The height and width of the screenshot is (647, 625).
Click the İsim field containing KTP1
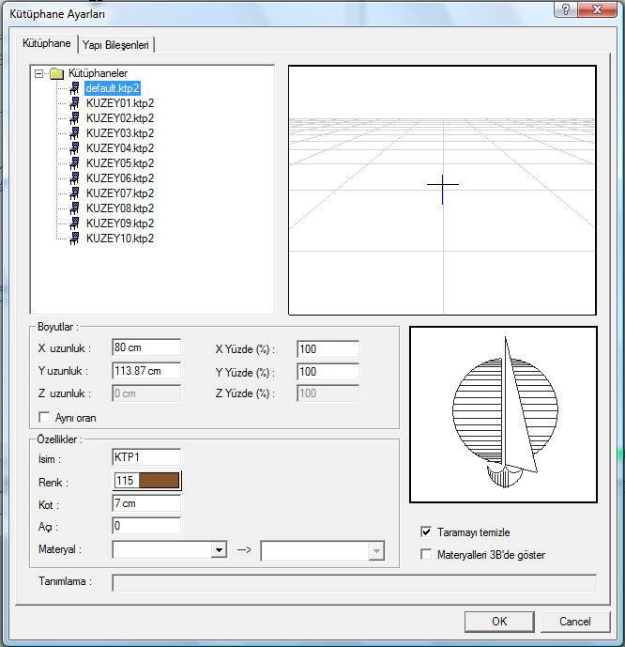click(x=146, y=457)
